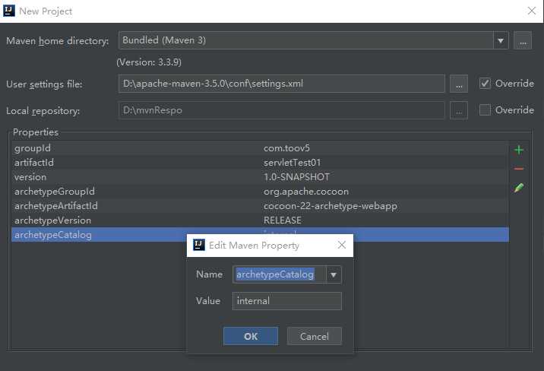Screen dimensions: 544x371
Task: Select the version property row
Action: [x=260, y=177]
